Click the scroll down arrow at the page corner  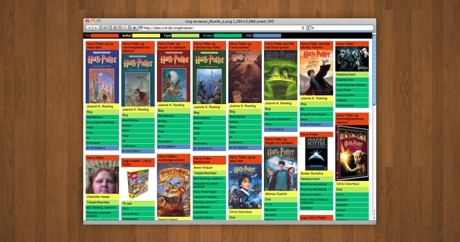pos(374,218)
